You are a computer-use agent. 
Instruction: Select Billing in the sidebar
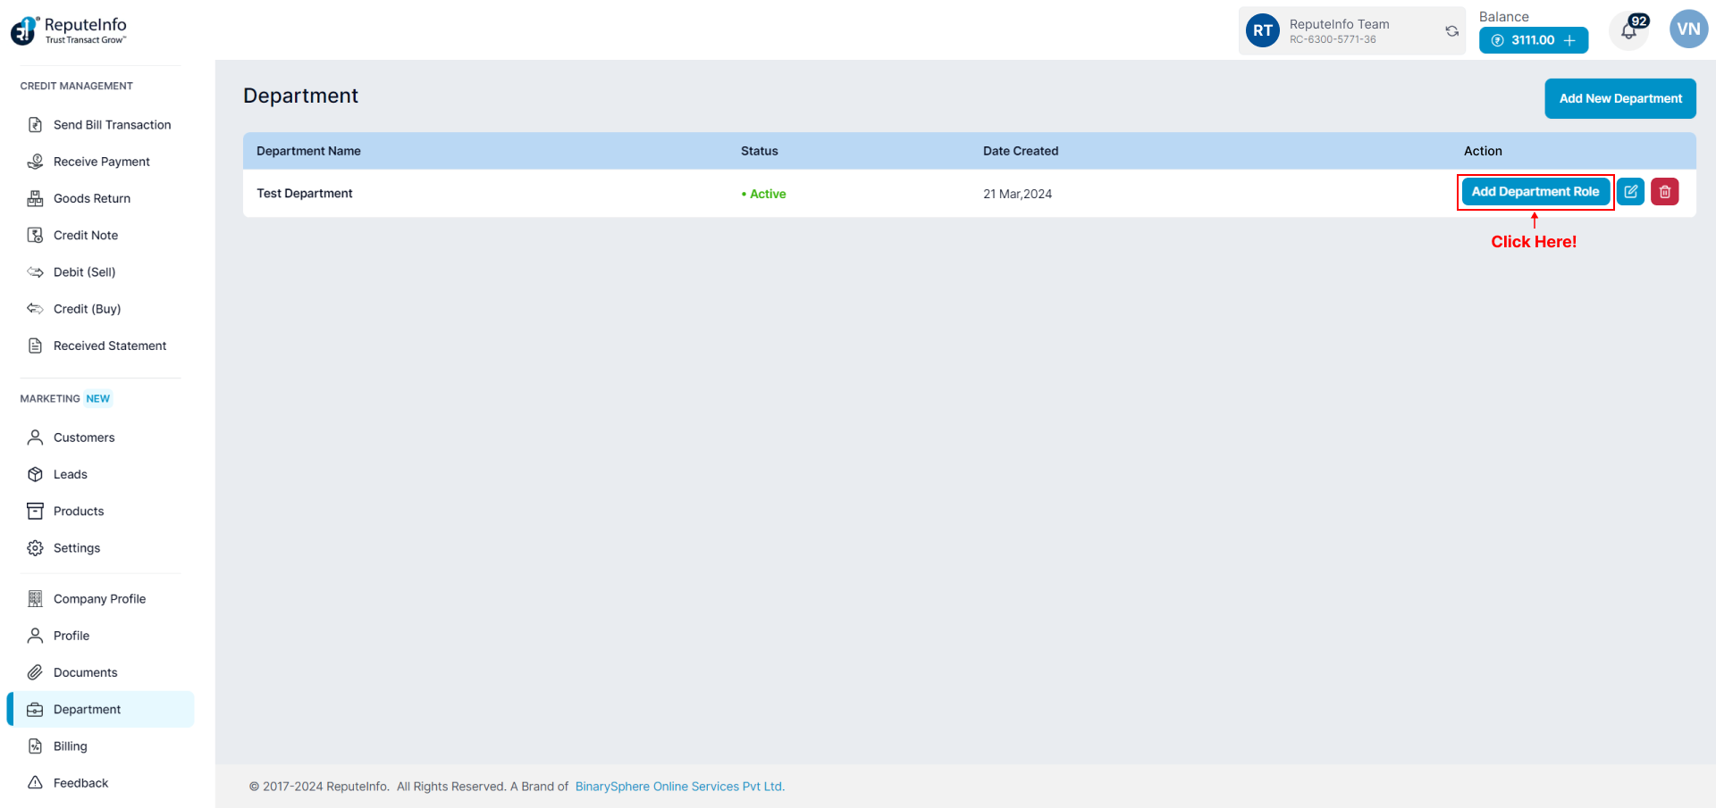[x=70, y=746]
